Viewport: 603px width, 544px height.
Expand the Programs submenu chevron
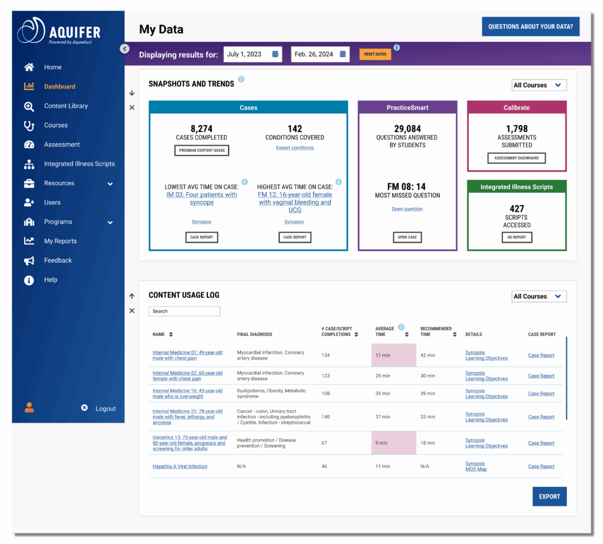[110, 223]
